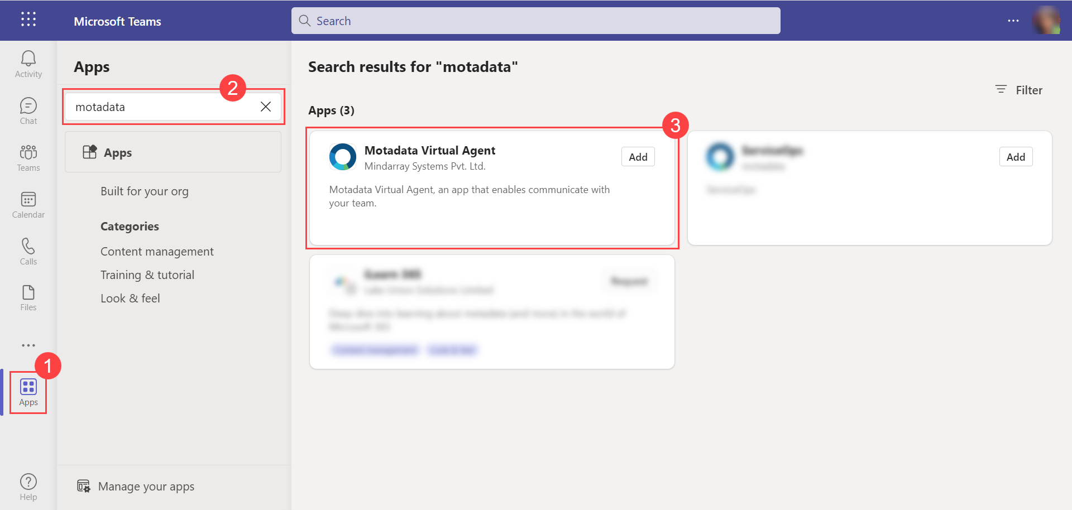Open the Motadata Virtual Agent app card
The height and width of the screenshot is (510, 1072).
491,188
